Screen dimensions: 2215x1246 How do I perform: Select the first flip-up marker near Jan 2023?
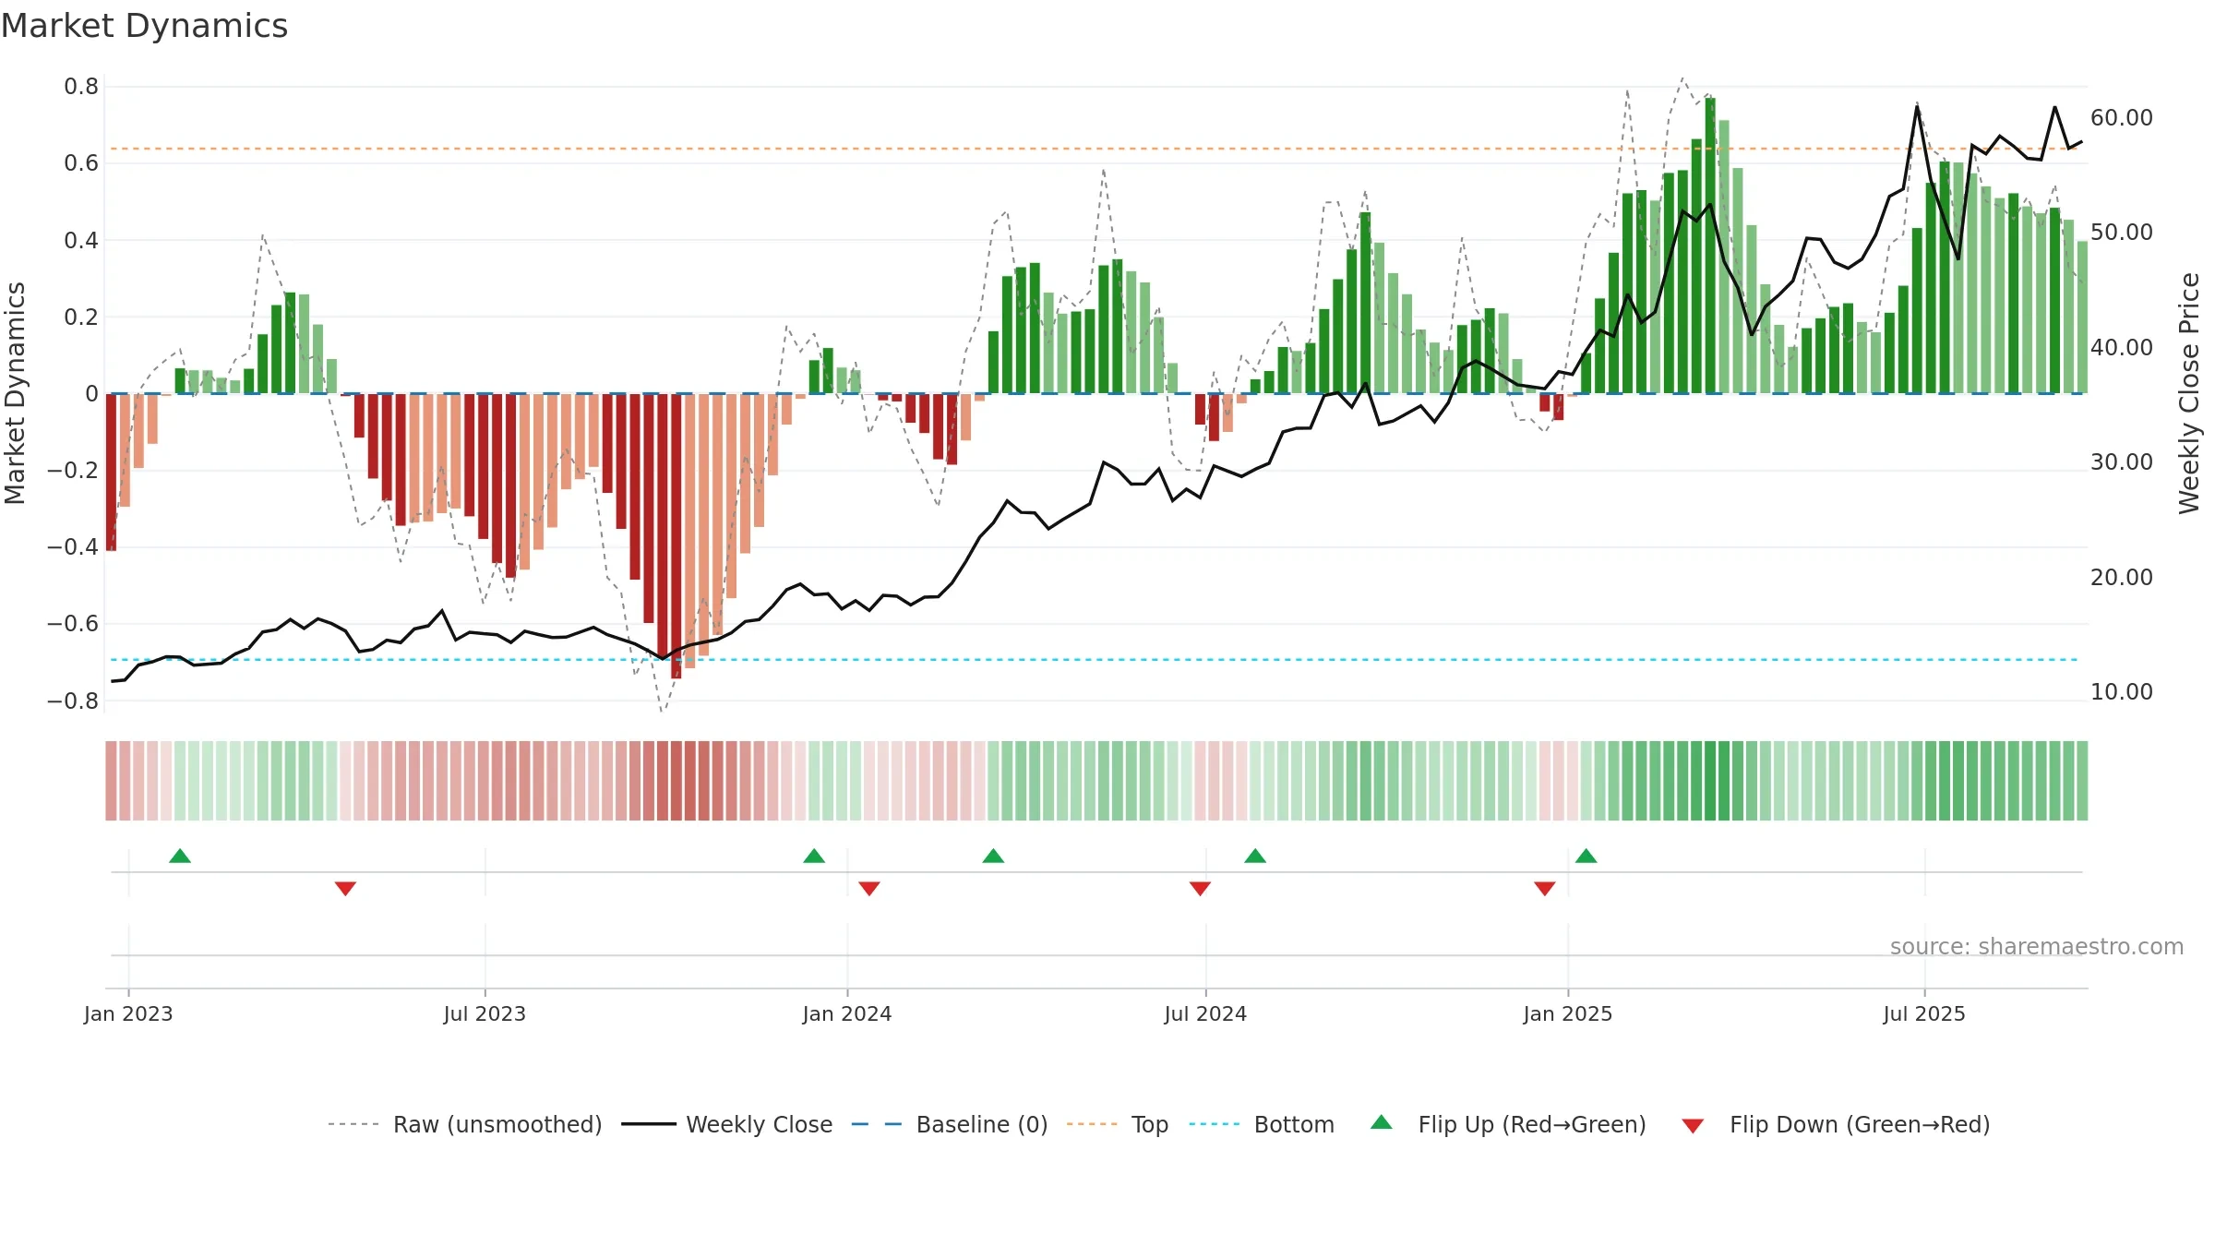tap(180, 856)
